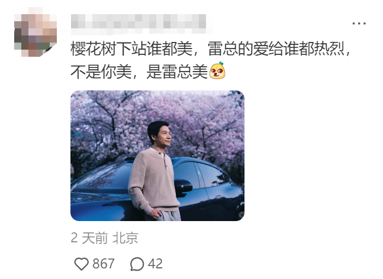Click the "北京" location label
Image resolution: width=383 pixels, height=279 pixels.
(x=125, y=238)
